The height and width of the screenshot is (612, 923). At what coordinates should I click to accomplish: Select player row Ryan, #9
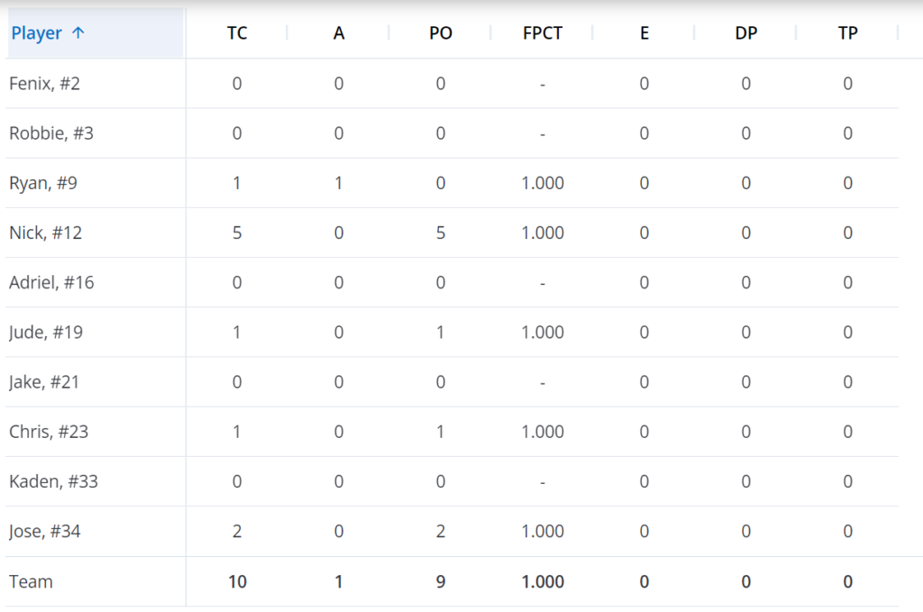click(452, 183)
